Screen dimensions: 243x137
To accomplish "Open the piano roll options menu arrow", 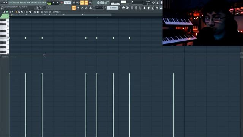I will point(2,12).
